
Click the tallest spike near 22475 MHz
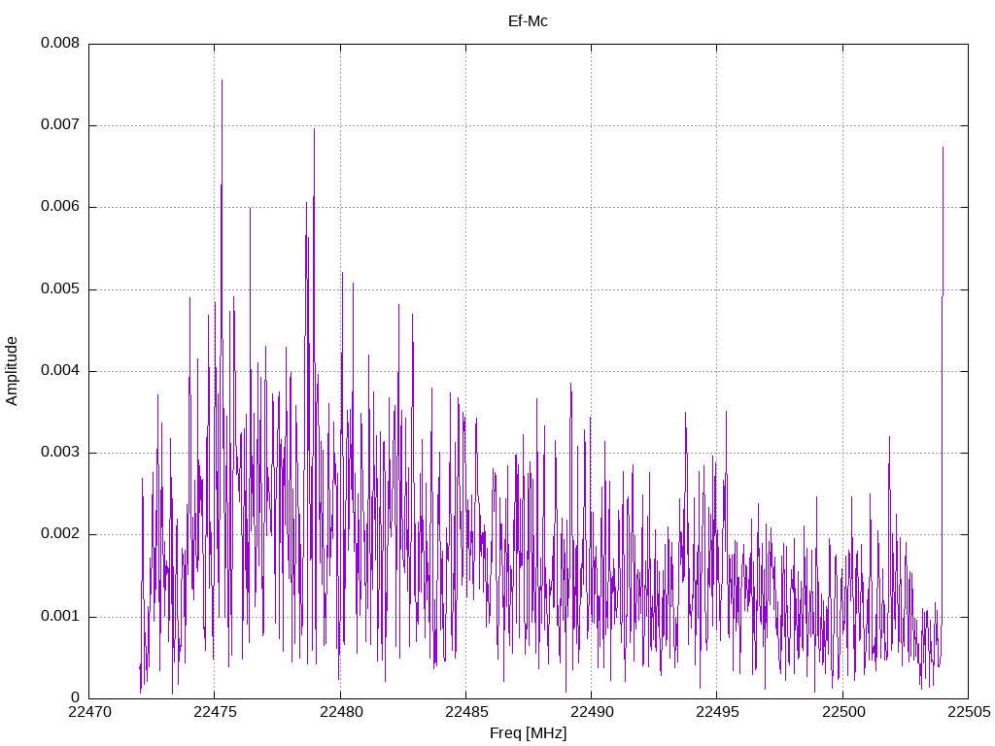pos(222,82)
